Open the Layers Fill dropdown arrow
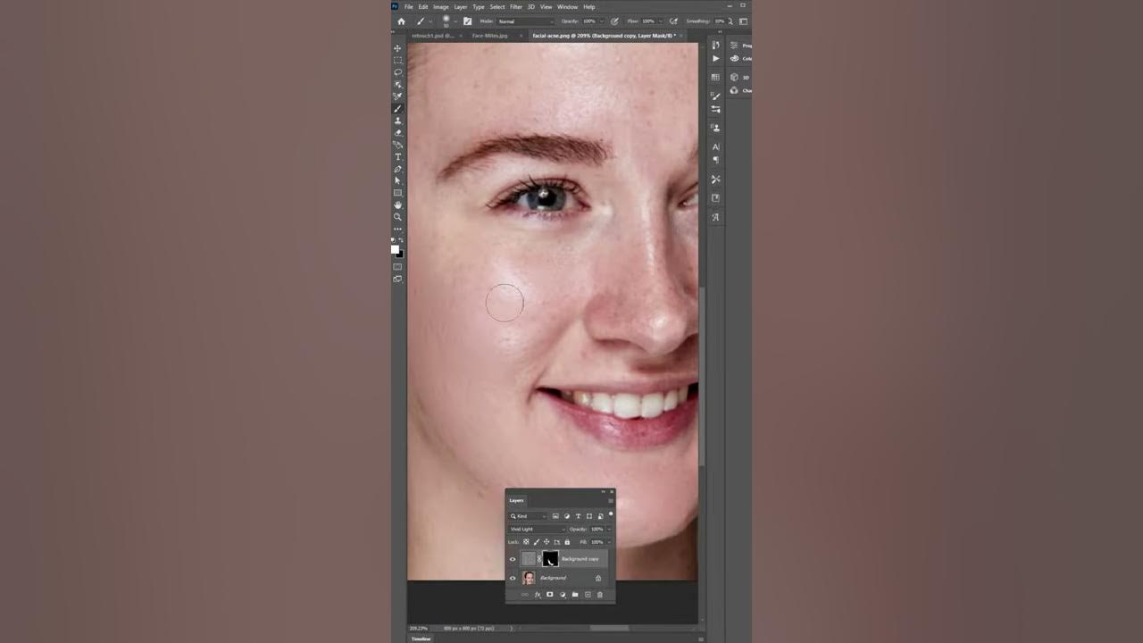This screenshot has height=643, width=1143. coord(609,542)
